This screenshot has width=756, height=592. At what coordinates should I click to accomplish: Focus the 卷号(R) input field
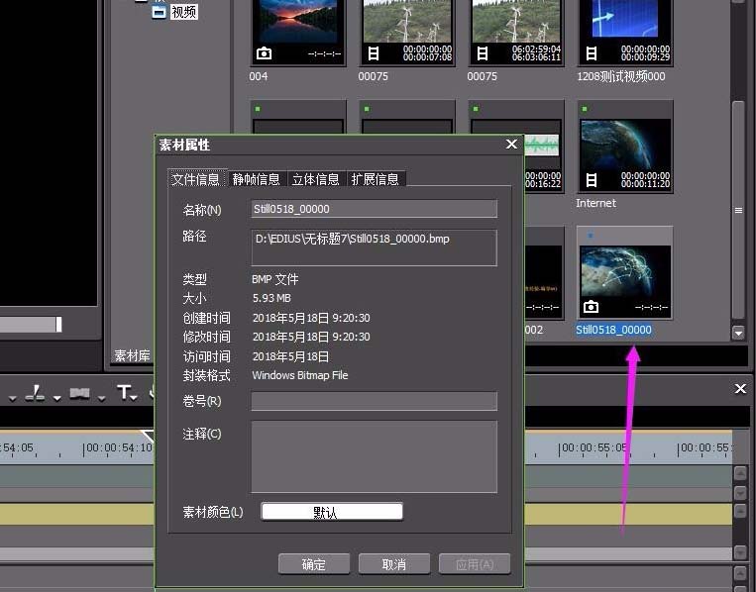pyautogui.click(x=375, y=401)
